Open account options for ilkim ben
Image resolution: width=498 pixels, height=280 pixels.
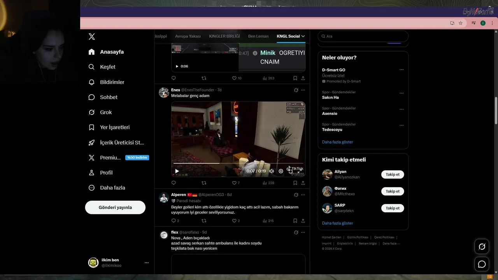point(147,263)
